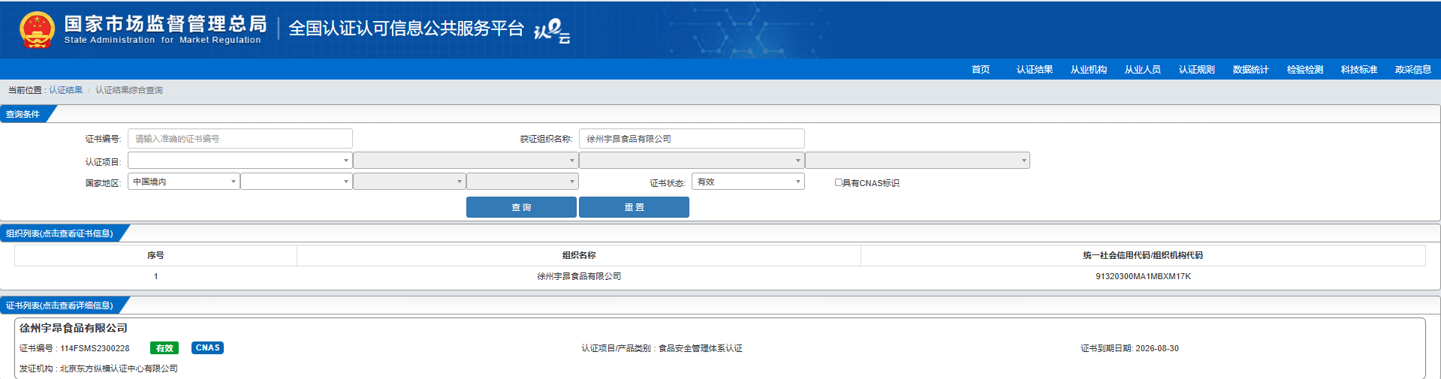Expand the third 认证项目 dropdown
The width and height of the screenshot is (1441, 379).
click(x=692, y=161)
